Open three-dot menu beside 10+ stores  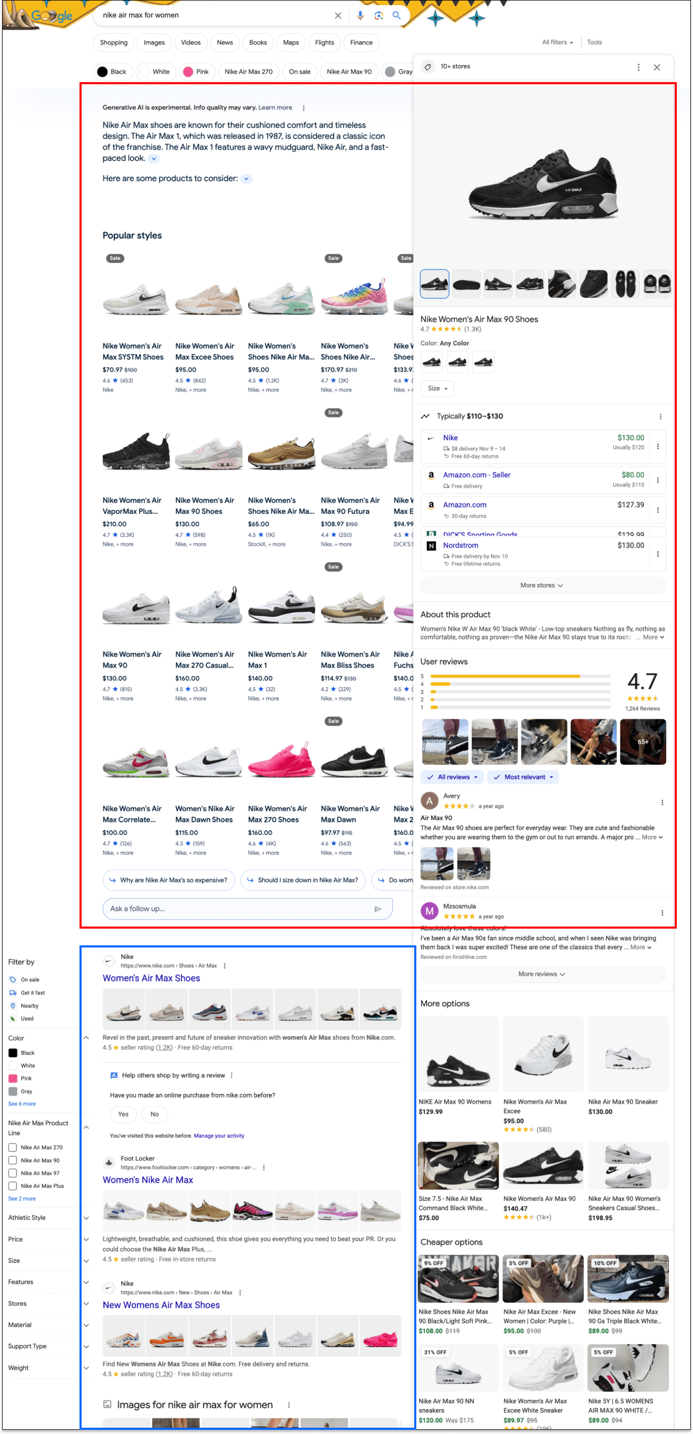click(x=639, y=67)
